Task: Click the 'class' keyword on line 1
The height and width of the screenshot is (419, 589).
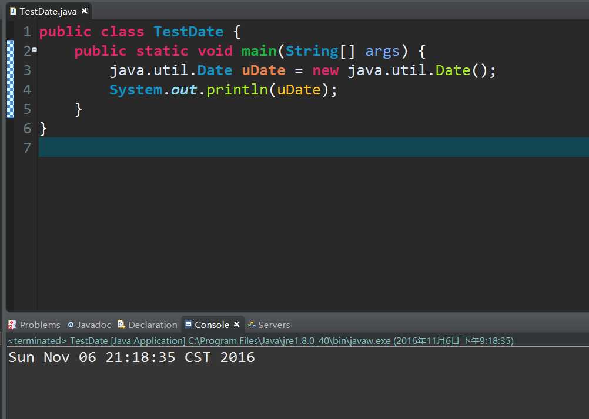Action: [122, 32]
